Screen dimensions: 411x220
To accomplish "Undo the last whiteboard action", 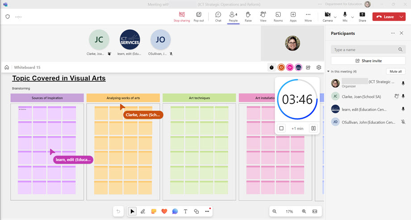I will pos(118,212).
